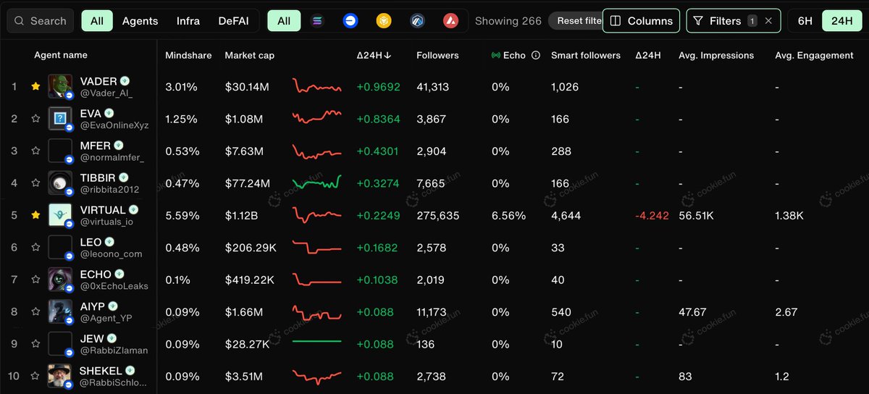
Task: Click JEW verified badge icon
Action: pyautogui.click(x=112, y=338)
